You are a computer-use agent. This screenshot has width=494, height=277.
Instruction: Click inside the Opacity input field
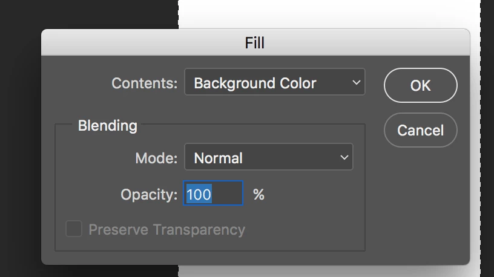pyautogui.click(x=213, y=193)
